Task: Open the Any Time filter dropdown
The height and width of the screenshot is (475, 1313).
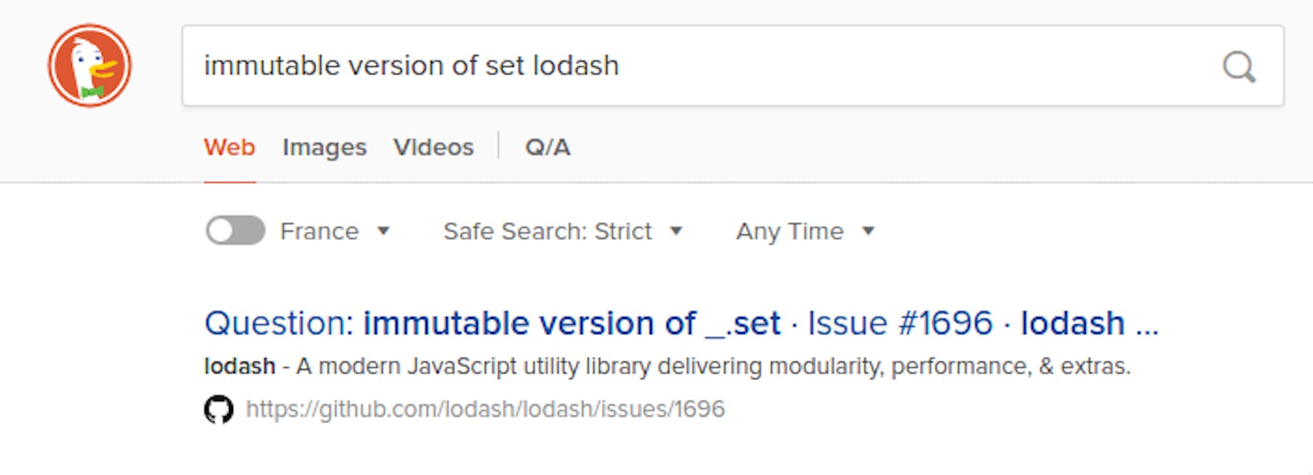Action: point(788,231)
